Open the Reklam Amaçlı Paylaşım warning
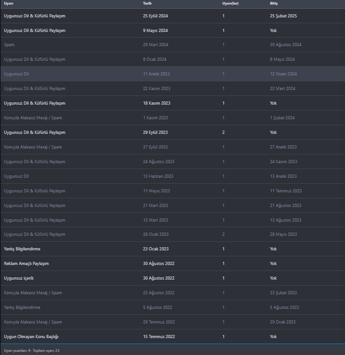This screenshot has width=345, height=355. (26, 264)
